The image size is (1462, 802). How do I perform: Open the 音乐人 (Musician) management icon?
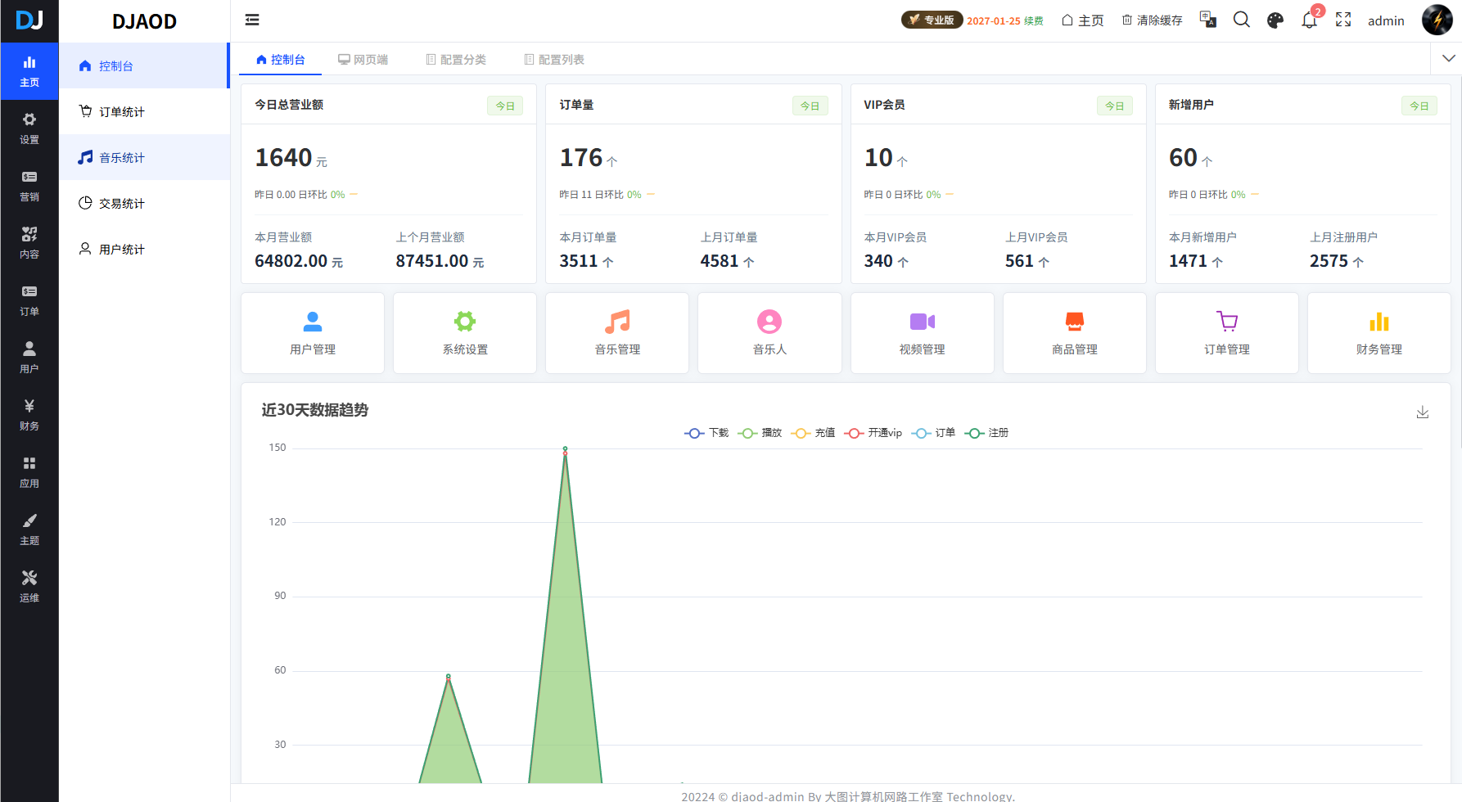pos(769,332)
